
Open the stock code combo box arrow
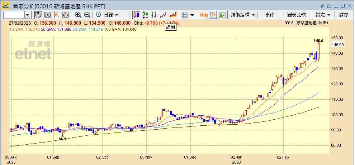(x=27, y=15)
